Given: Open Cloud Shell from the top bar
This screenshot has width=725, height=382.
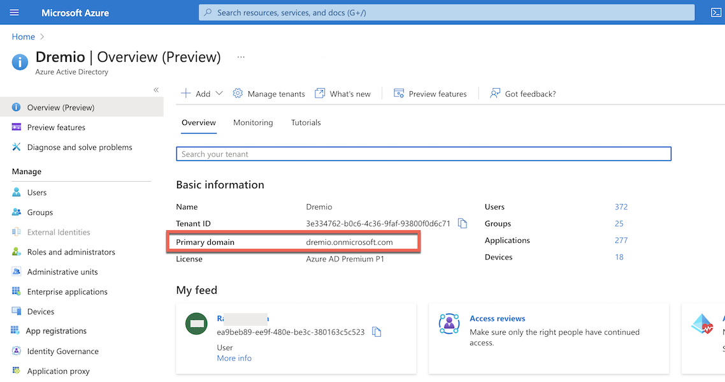Looking at the screenshot, I should [x=715, y=13].
